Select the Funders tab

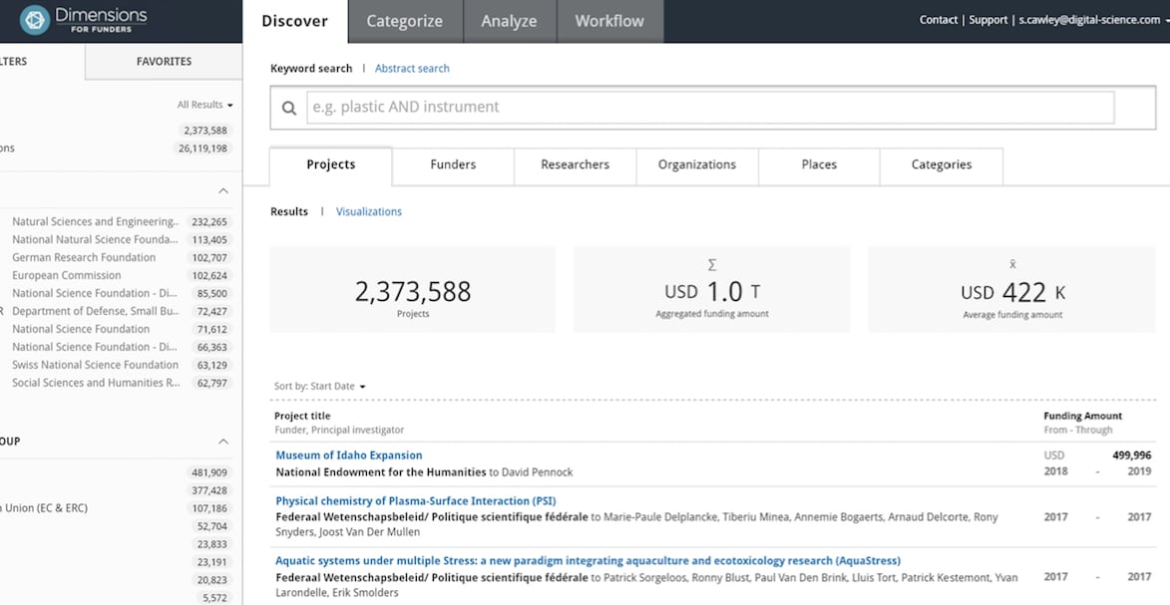coord(453,165)
